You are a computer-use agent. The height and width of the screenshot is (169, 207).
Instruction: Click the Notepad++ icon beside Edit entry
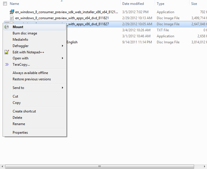[x=7, y=52]
